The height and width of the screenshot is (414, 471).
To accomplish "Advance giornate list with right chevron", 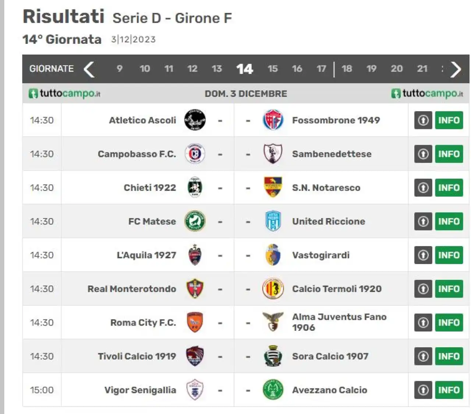I will tap(456, 69).
